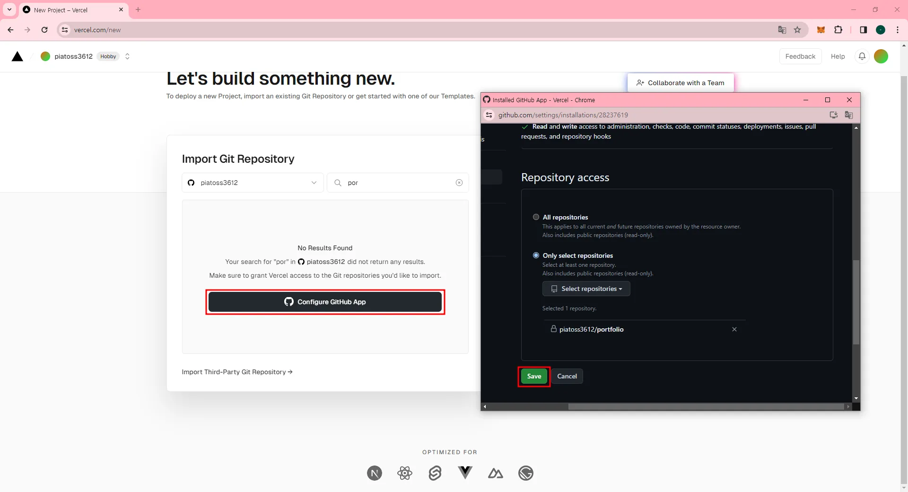Expand the Select repositories dropdown
The image size is (908, 492).
[x=586, y=289]
